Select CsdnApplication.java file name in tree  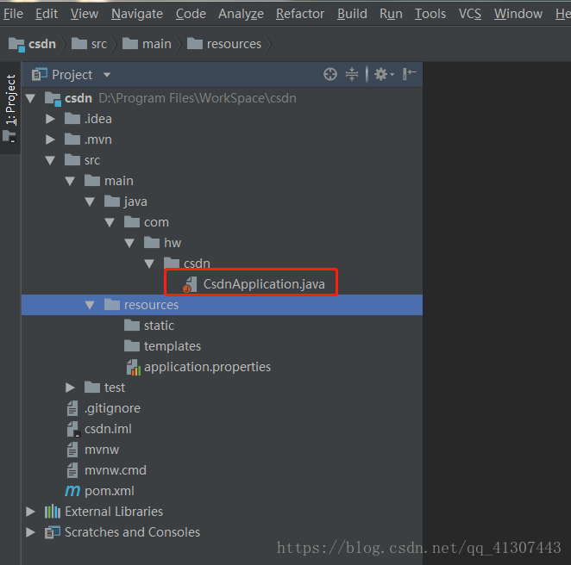[x=264, y=284]
